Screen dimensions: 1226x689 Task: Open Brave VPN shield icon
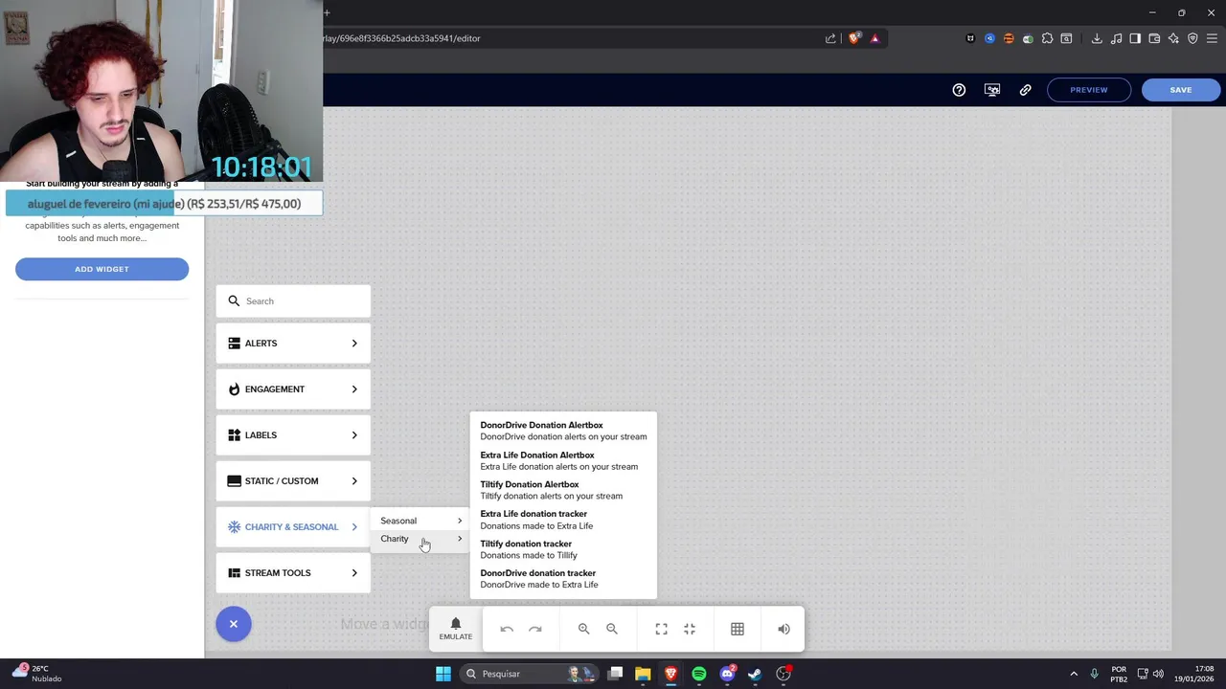pos(1192,38)
